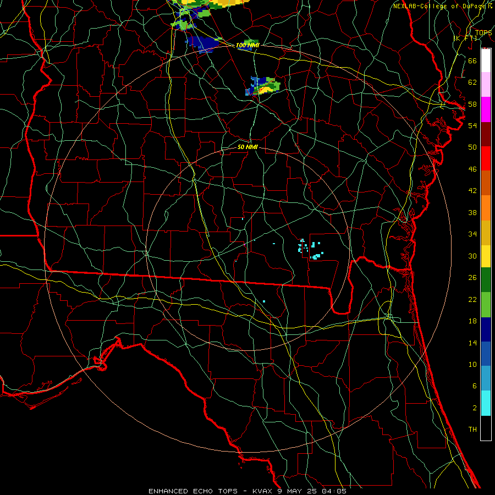The image size is (495, 495).
Task: Click the "34" legend value
Action: point(472,234)
